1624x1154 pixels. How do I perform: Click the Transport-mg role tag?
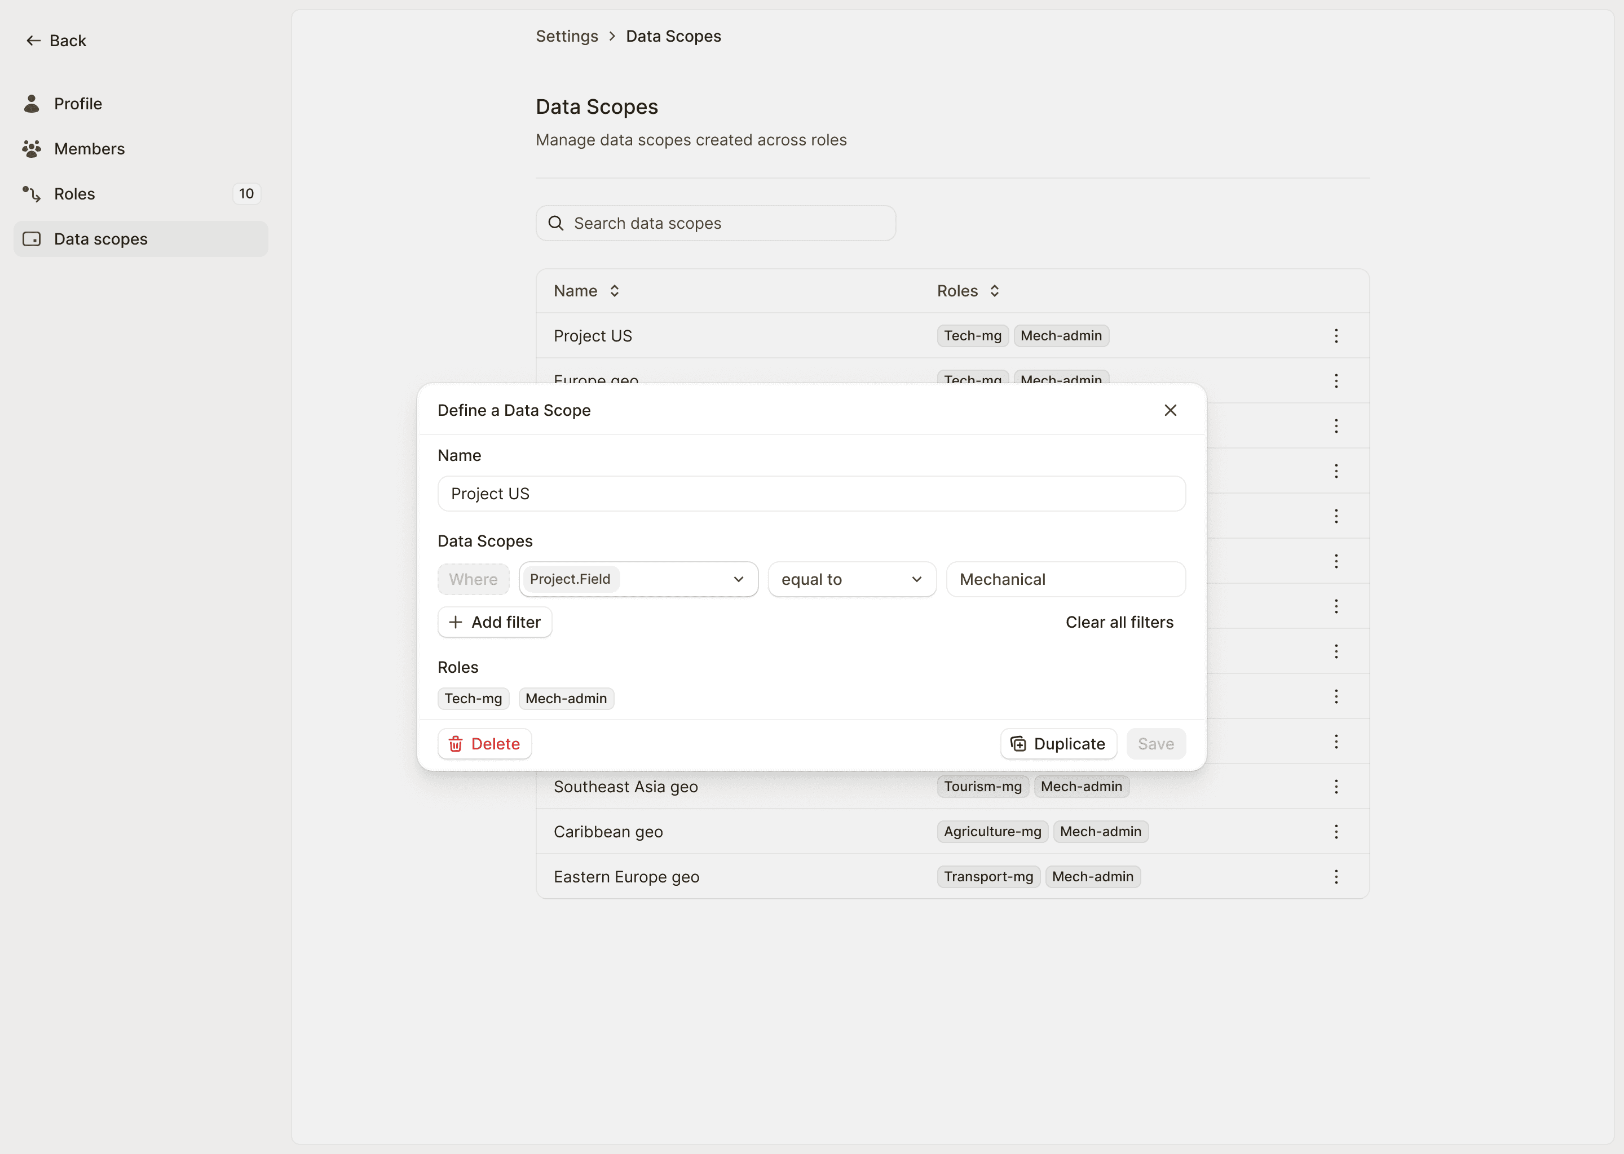click(988, 877)
